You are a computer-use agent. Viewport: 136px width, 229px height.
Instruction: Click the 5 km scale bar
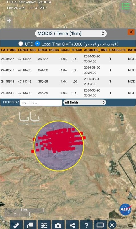point(24,210)
